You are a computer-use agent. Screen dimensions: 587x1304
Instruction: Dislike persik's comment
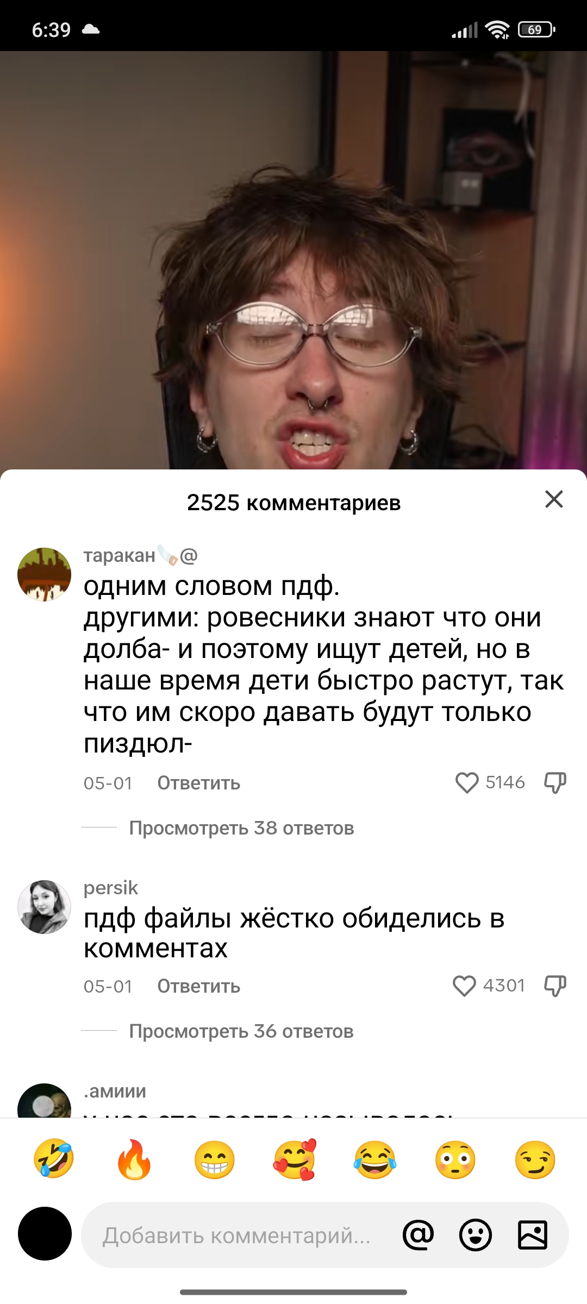click(x=555, y=986)
